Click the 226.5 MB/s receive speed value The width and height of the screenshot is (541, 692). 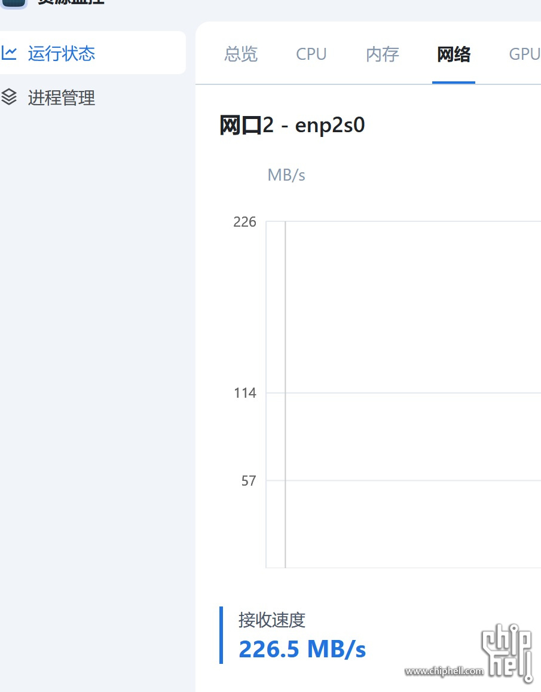[302, 649]
